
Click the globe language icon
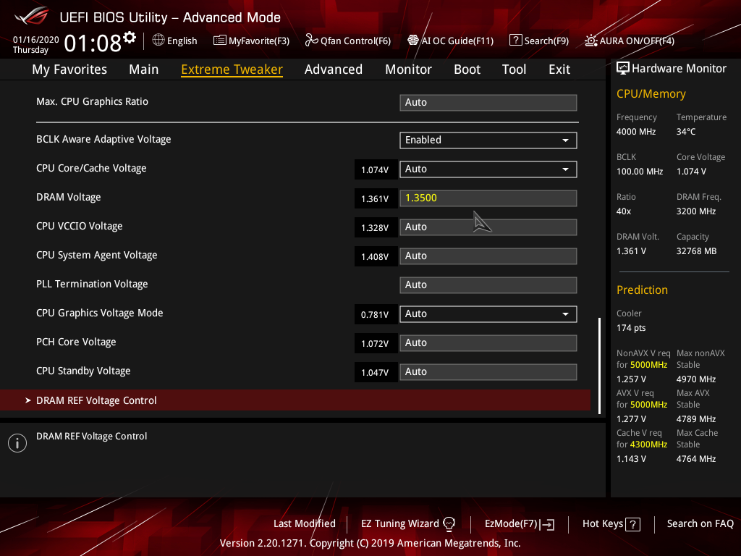coord(158,41)
